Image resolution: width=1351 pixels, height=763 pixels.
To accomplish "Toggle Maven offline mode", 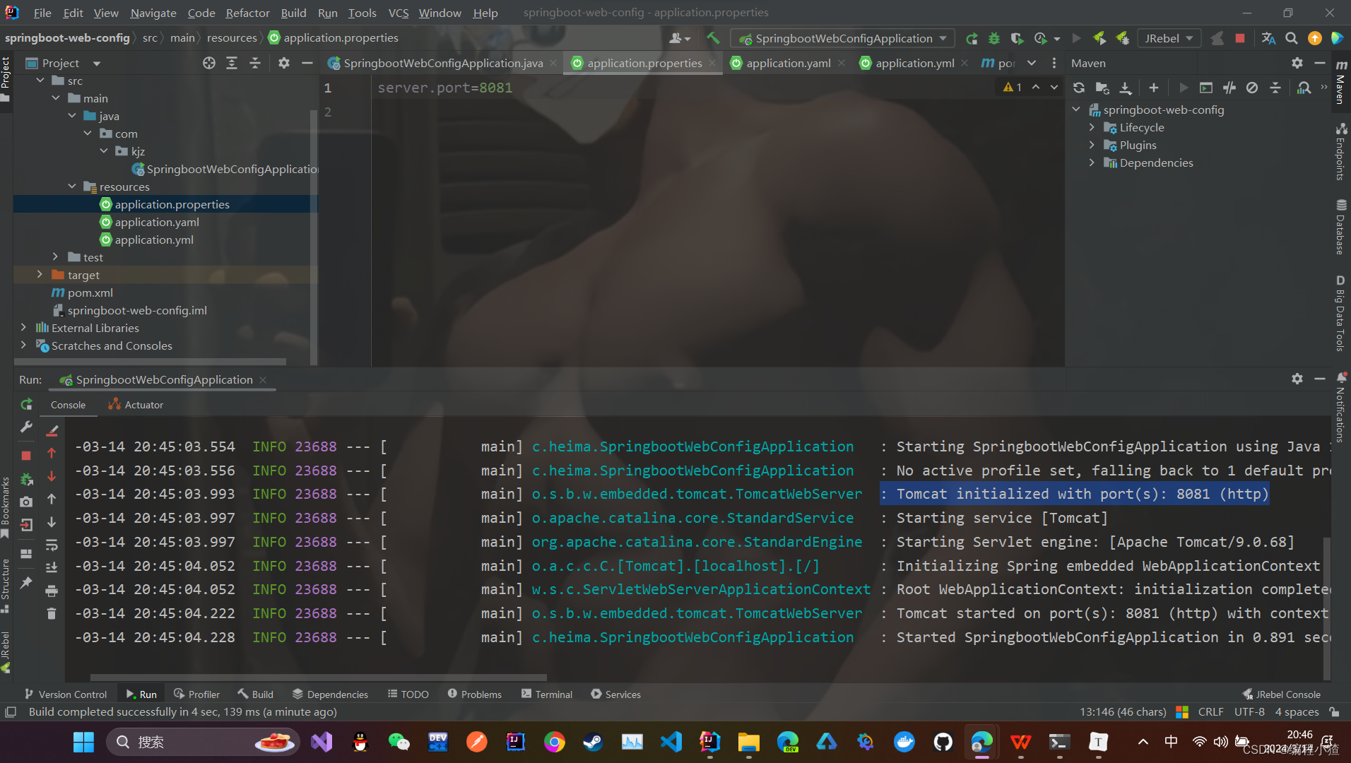I will [x=1229, y=88].
